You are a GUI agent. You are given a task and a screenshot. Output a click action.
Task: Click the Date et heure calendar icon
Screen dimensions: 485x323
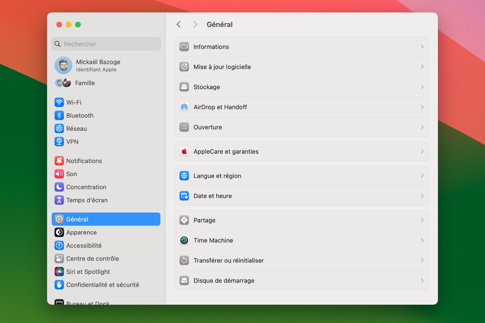click(184, 196)
